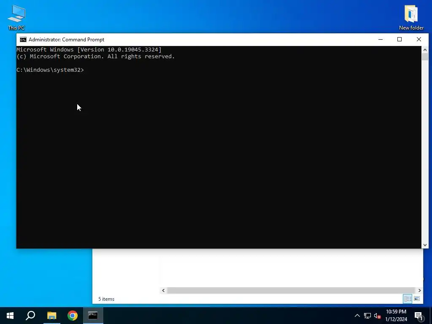Click the "5 items" status bar text
Image resolution: width=432 pixels, height=324 pixels.
(106, 299)
